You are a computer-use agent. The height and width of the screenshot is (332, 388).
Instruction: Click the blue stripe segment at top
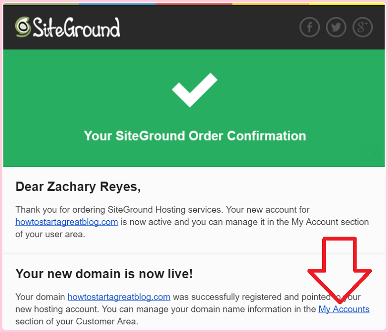(x=117, y=4)
